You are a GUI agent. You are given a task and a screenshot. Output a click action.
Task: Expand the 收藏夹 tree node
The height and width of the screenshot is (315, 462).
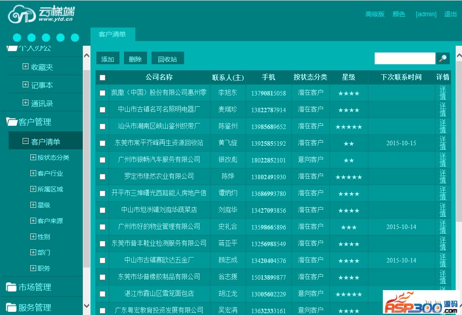coord(25,67)
